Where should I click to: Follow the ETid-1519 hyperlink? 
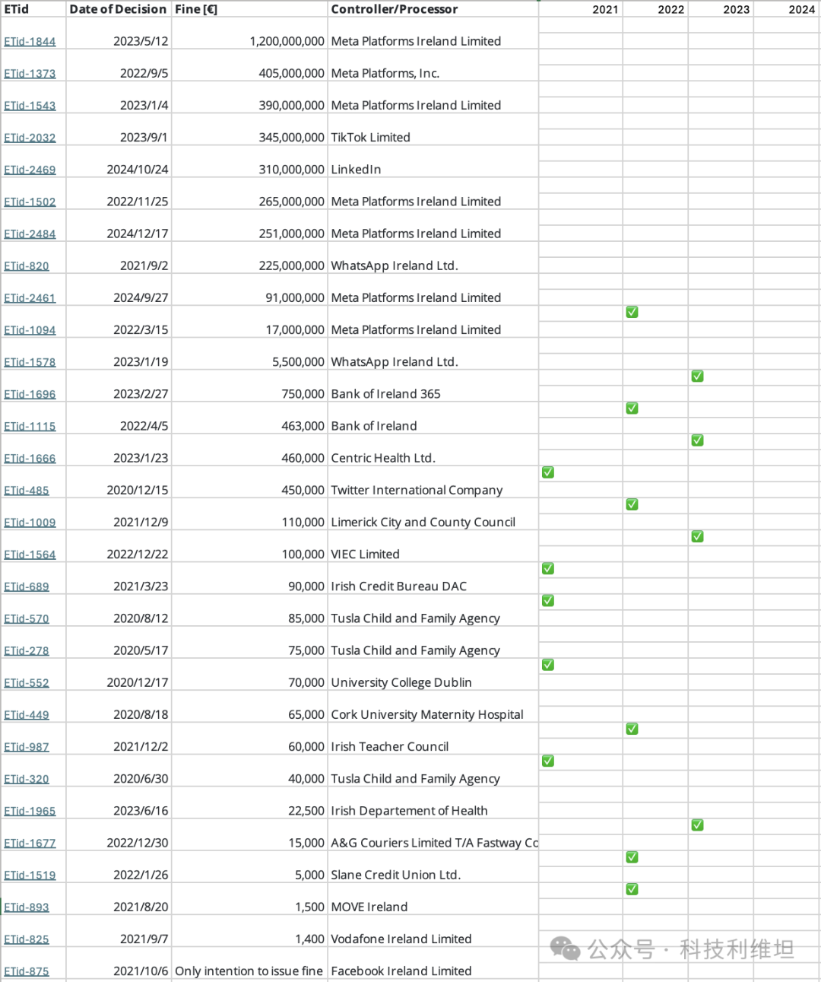tap(30, 875)
